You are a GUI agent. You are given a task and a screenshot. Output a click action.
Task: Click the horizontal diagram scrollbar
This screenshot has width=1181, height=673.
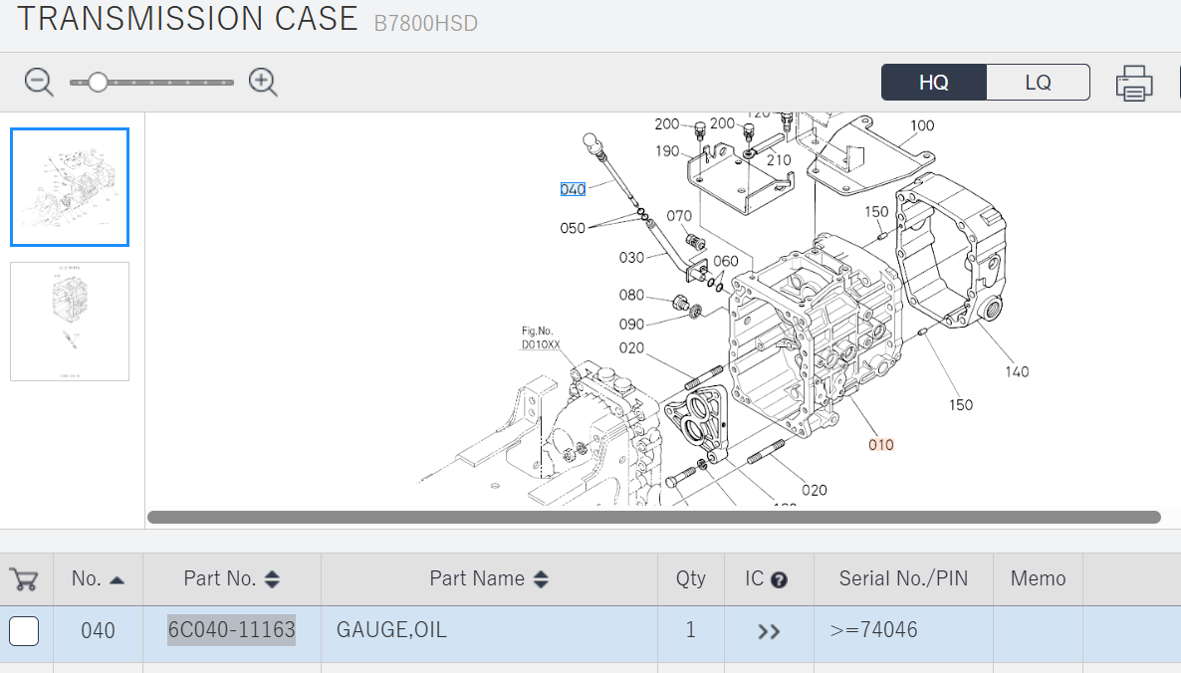[x=654, y=517]
